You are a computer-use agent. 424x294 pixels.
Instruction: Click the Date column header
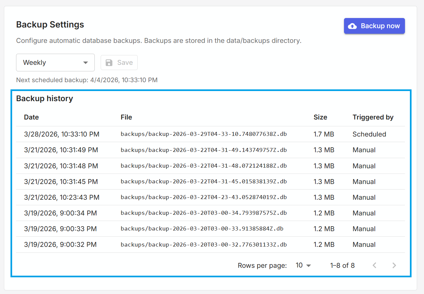click(x=31, y=117)
